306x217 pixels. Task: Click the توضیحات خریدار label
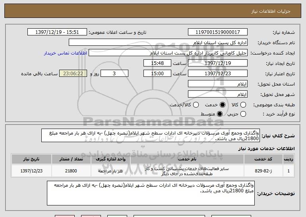click(x=276, y=194)
